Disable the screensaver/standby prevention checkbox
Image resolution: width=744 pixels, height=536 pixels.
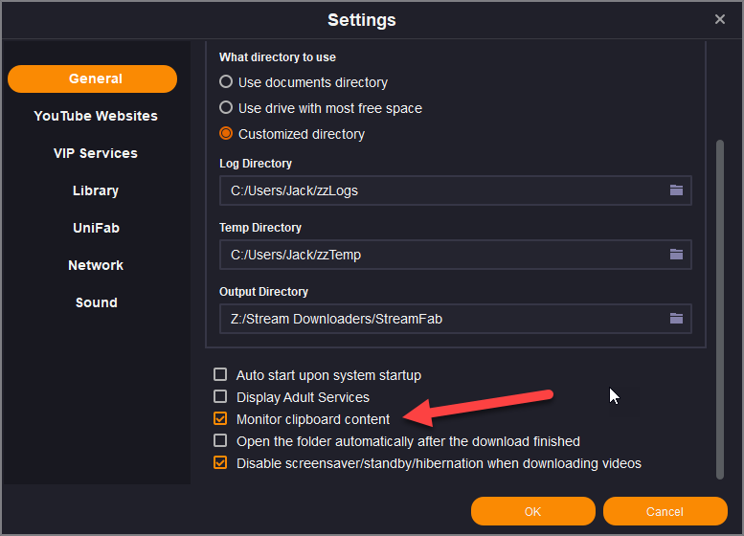coord(220,463)
